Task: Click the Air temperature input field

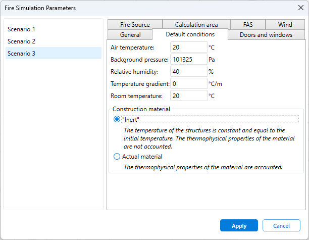Action: point(189,47)
